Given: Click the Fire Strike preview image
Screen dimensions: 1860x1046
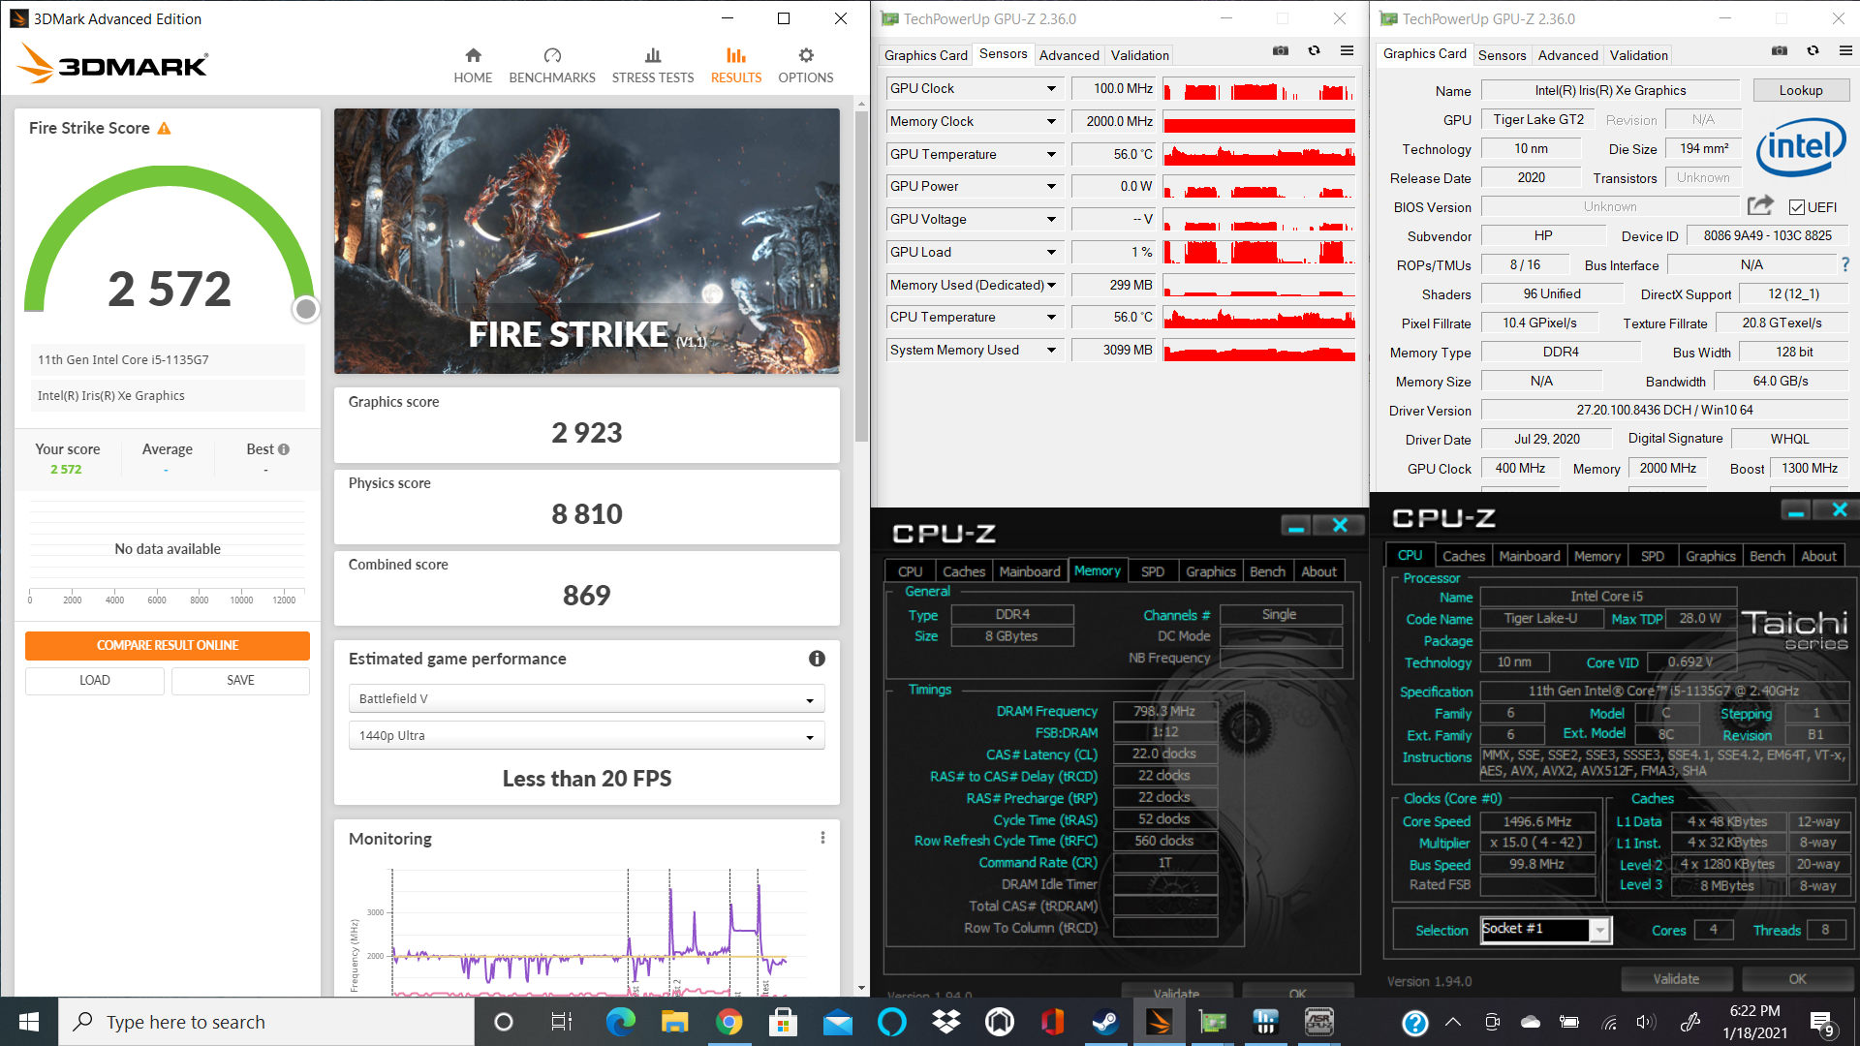Looking at the screenshot, I should [587, 241].
